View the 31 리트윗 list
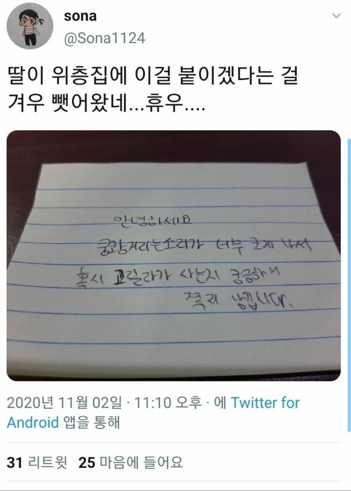The width and height of the screenshot is (351, 491). pos(37,463)
